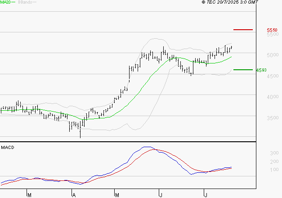The width and height of the screenshot is (282, 198).
Task: Click the 5000 price axis label
Action: pyautogui.click(x=273, y=55)
